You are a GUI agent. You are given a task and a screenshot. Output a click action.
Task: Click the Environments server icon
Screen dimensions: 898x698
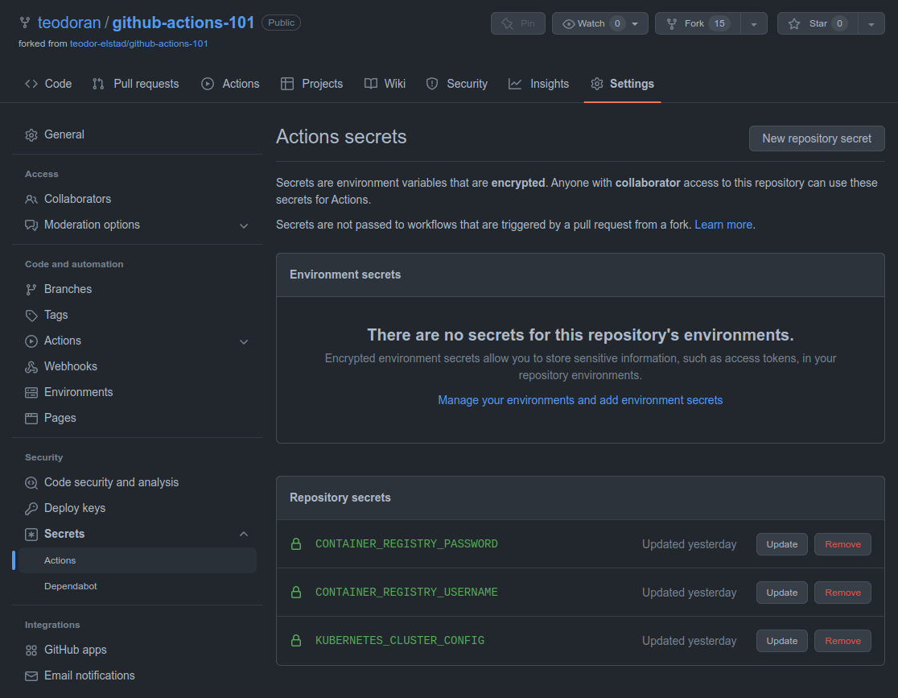point(31,393)
